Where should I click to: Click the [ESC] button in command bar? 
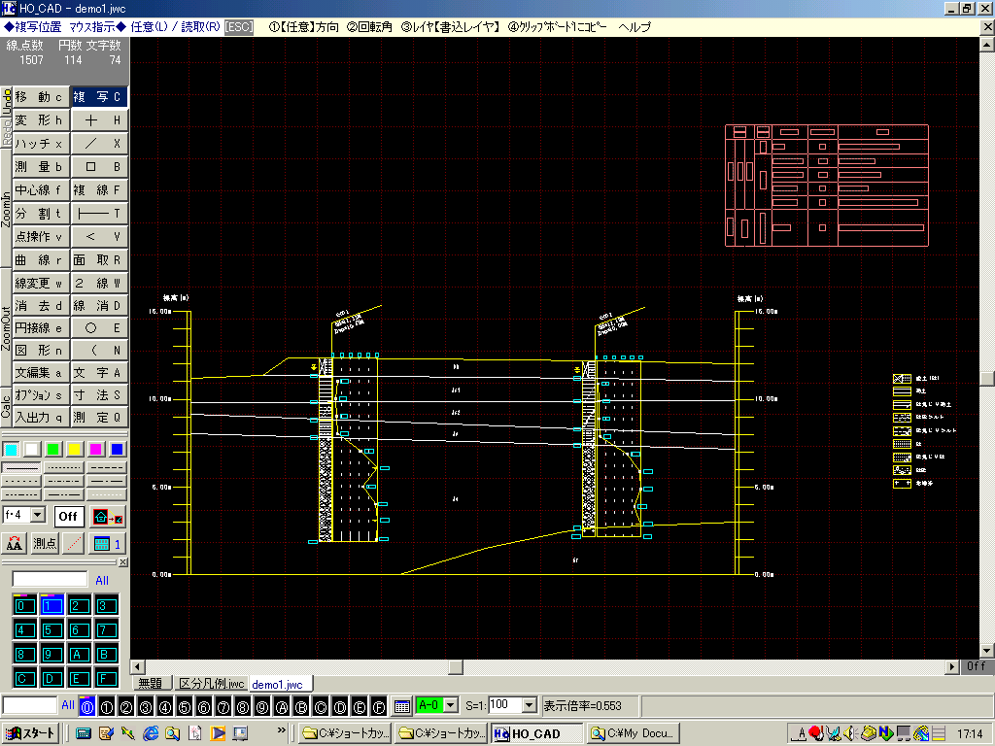(x=239, y=27)
